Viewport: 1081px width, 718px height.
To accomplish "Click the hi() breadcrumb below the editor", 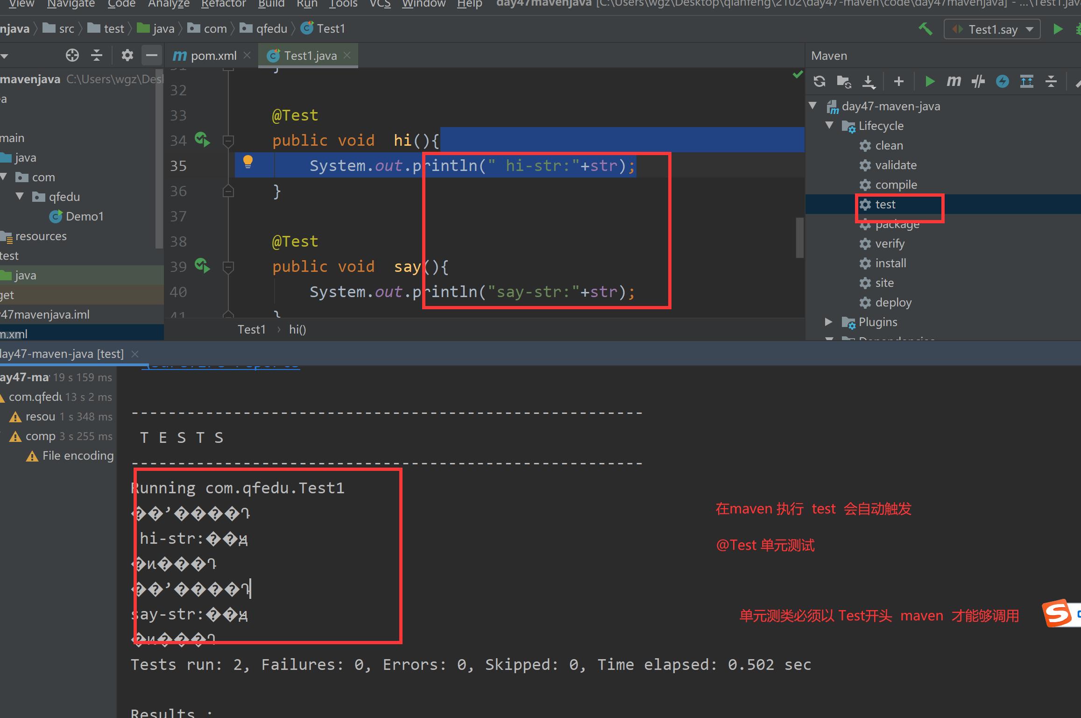I will (297, 329).
